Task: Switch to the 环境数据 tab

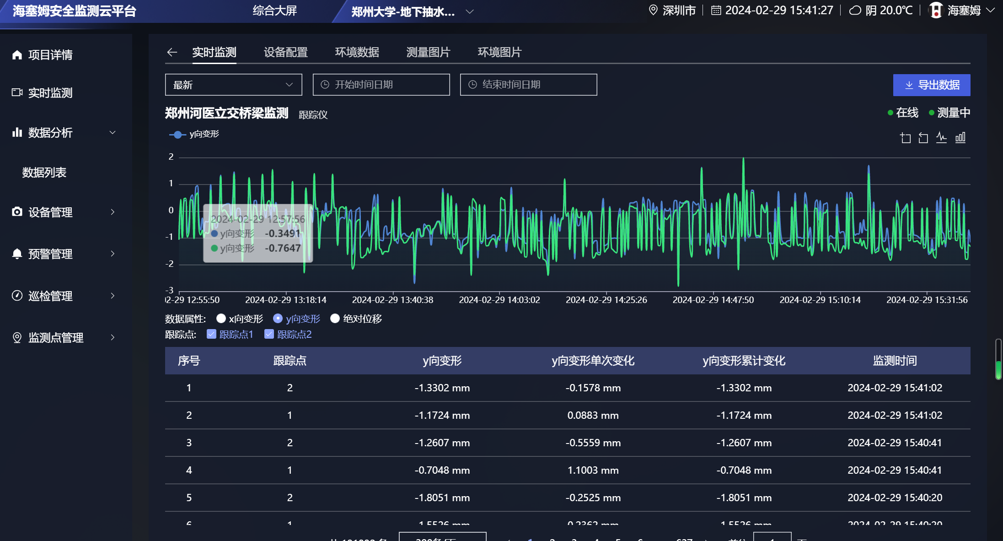Action: (x=357, y=52)
